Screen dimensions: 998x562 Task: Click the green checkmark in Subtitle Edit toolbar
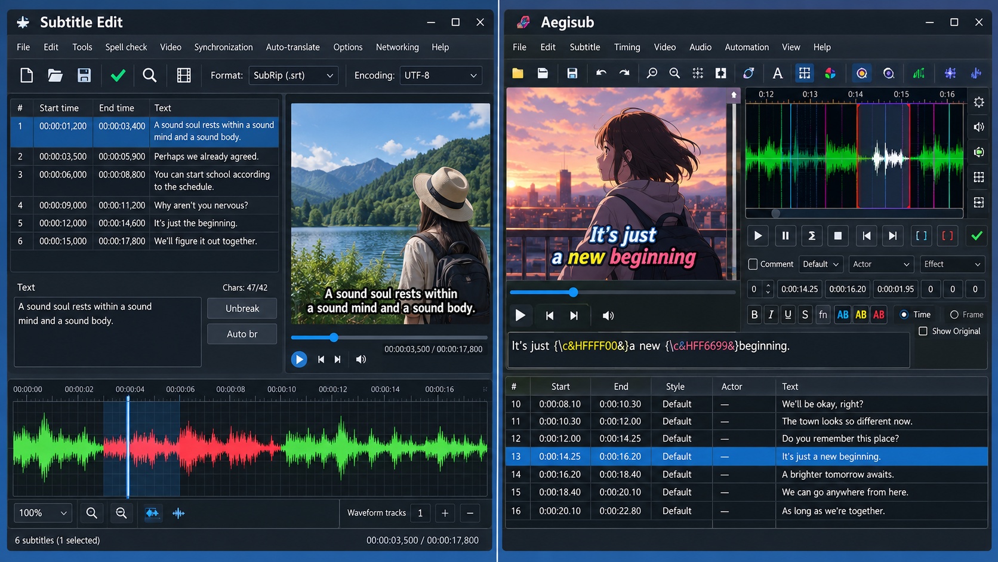click(118, 75)
